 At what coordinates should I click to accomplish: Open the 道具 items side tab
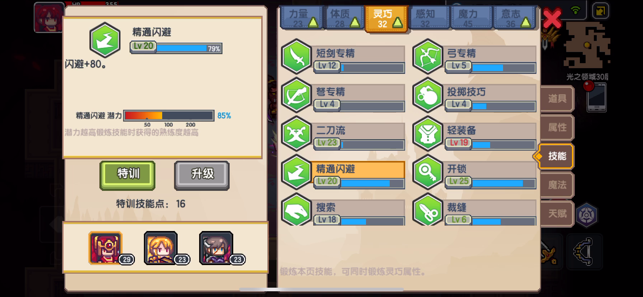point(557,99)
